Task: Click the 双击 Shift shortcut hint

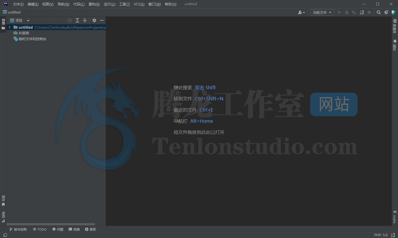Action: [205, 87]
